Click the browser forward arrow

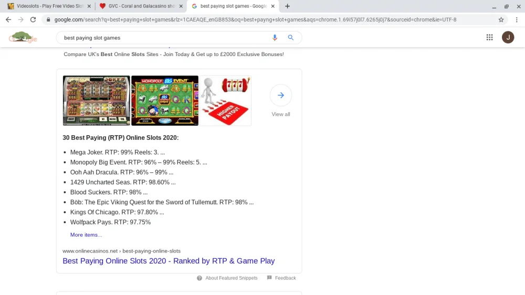pyautogui.click(x=21, y=20)
